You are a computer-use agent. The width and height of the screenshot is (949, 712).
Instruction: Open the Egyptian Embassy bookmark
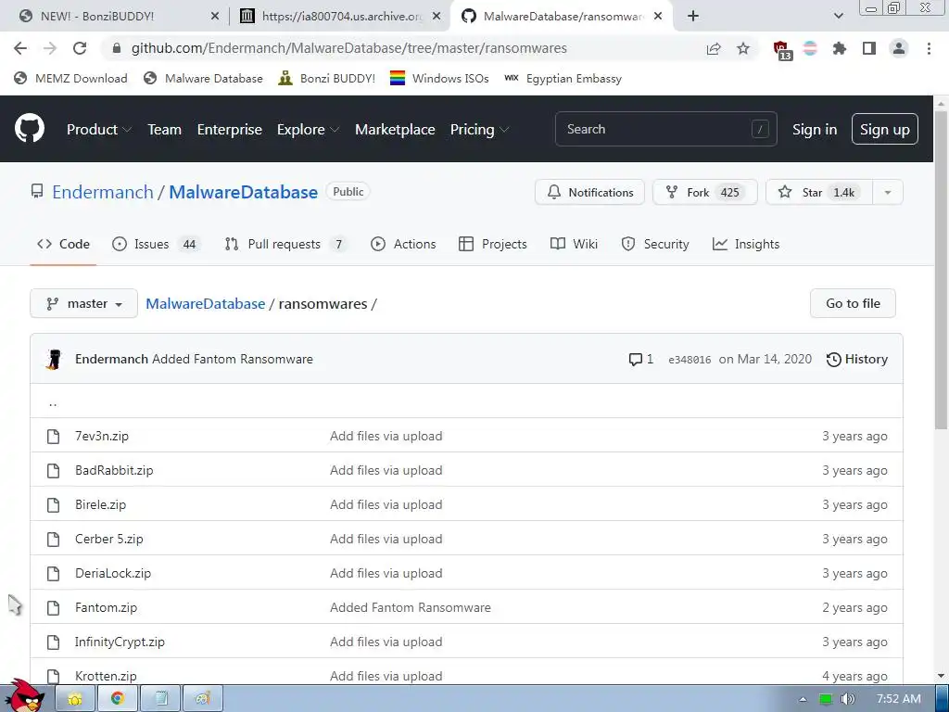tap(563, 78)
